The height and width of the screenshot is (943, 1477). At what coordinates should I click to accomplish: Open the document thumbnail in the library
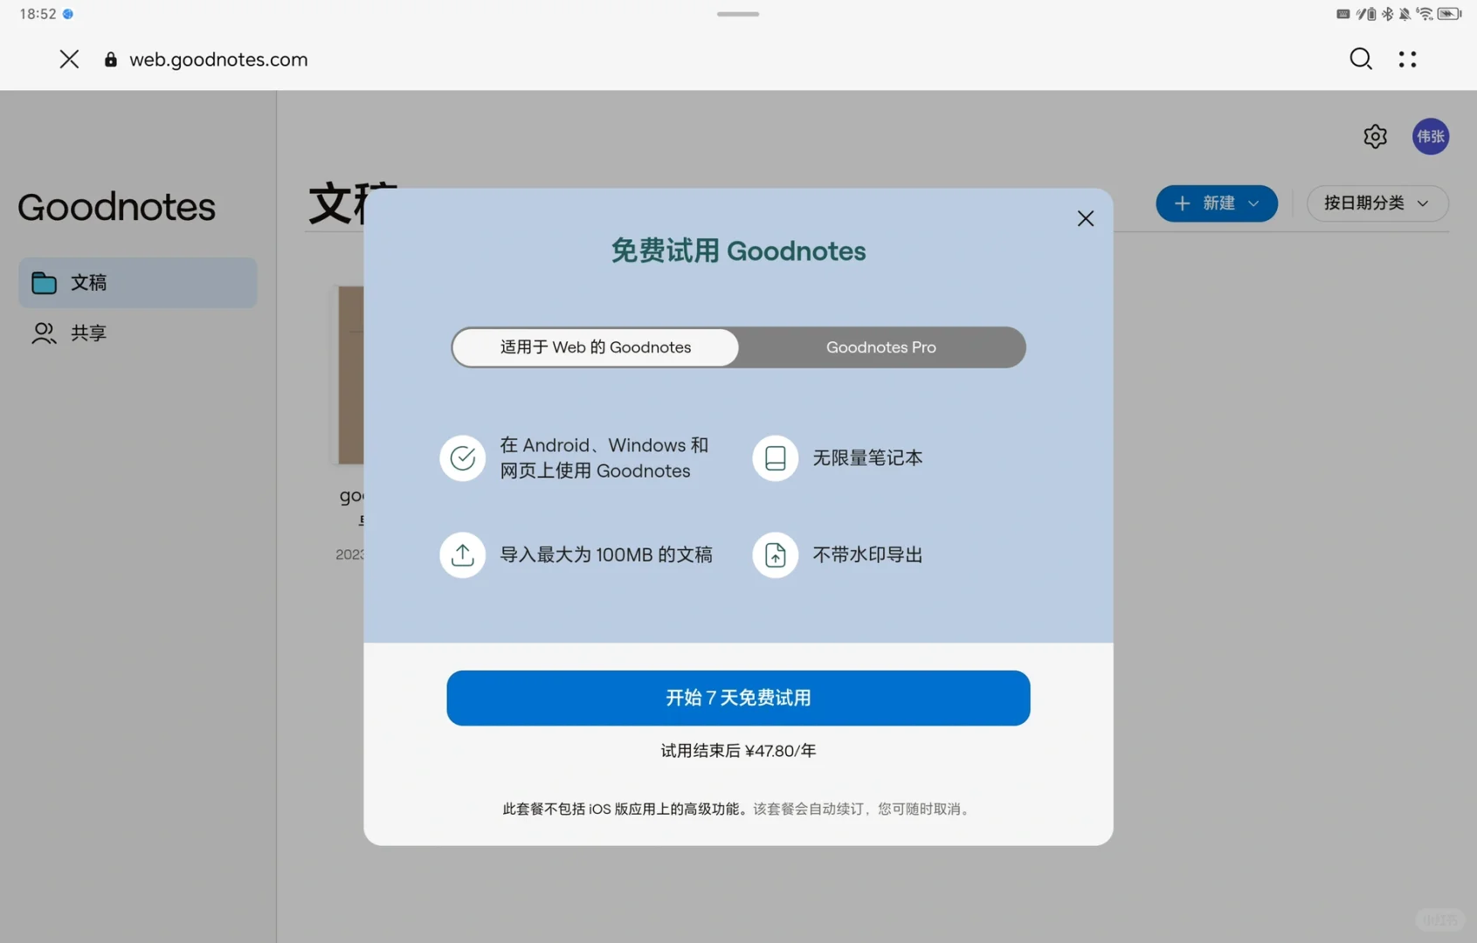pos(349,375)
